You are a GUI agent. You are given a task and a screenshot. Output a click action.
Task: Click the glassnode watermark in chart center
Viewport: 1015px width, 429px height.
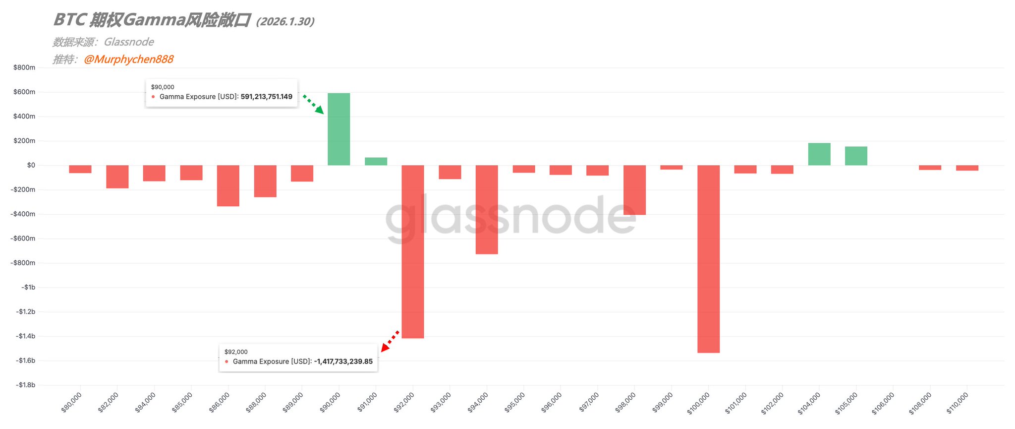510,216
